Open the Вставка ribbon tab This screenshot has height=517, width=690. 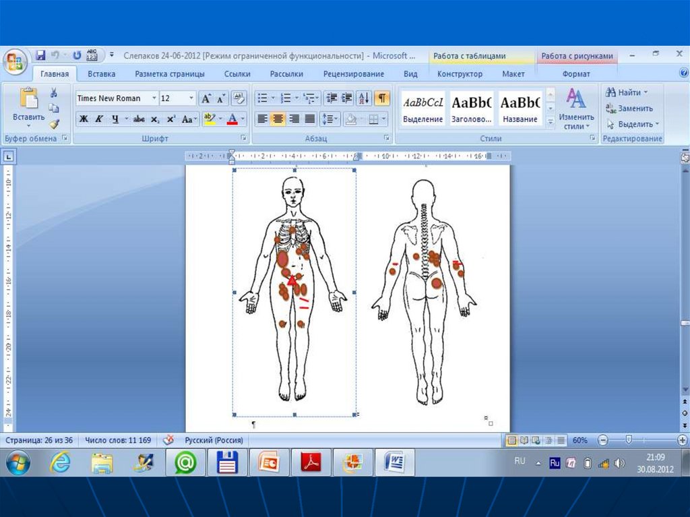coord(101,74)
